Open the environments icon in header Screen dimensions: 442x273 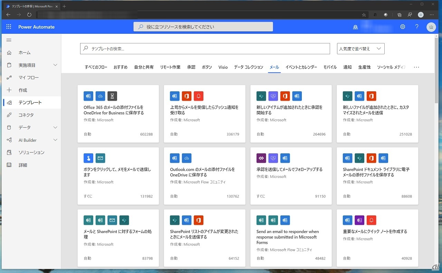[355, 27]
